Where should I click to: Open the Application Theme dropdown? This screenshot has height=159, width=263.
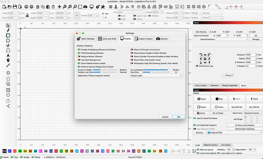[x=156, y=76]
